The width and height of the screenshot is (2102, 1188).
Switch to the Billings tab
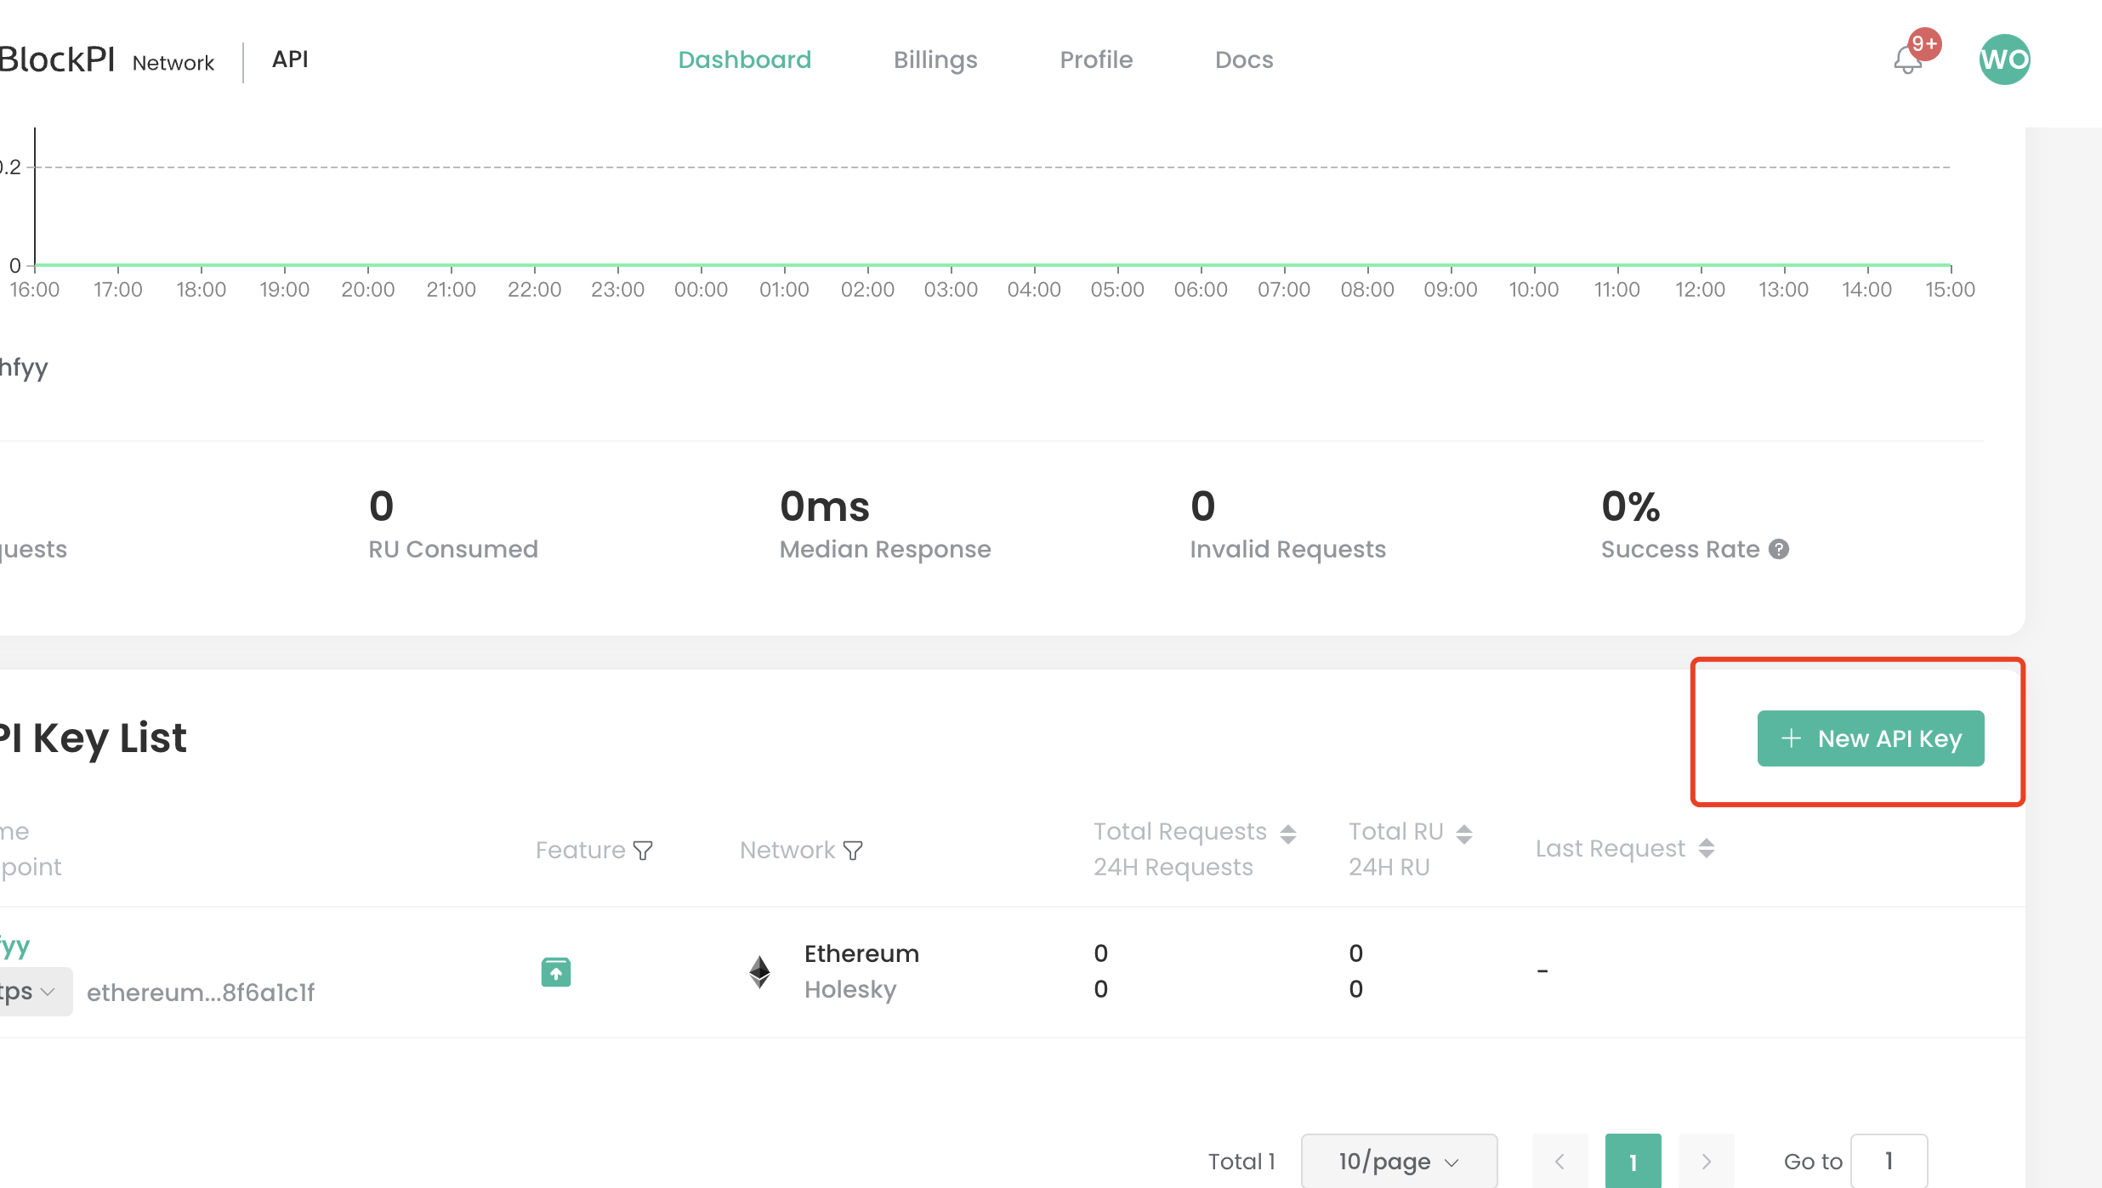coord(935,59)
